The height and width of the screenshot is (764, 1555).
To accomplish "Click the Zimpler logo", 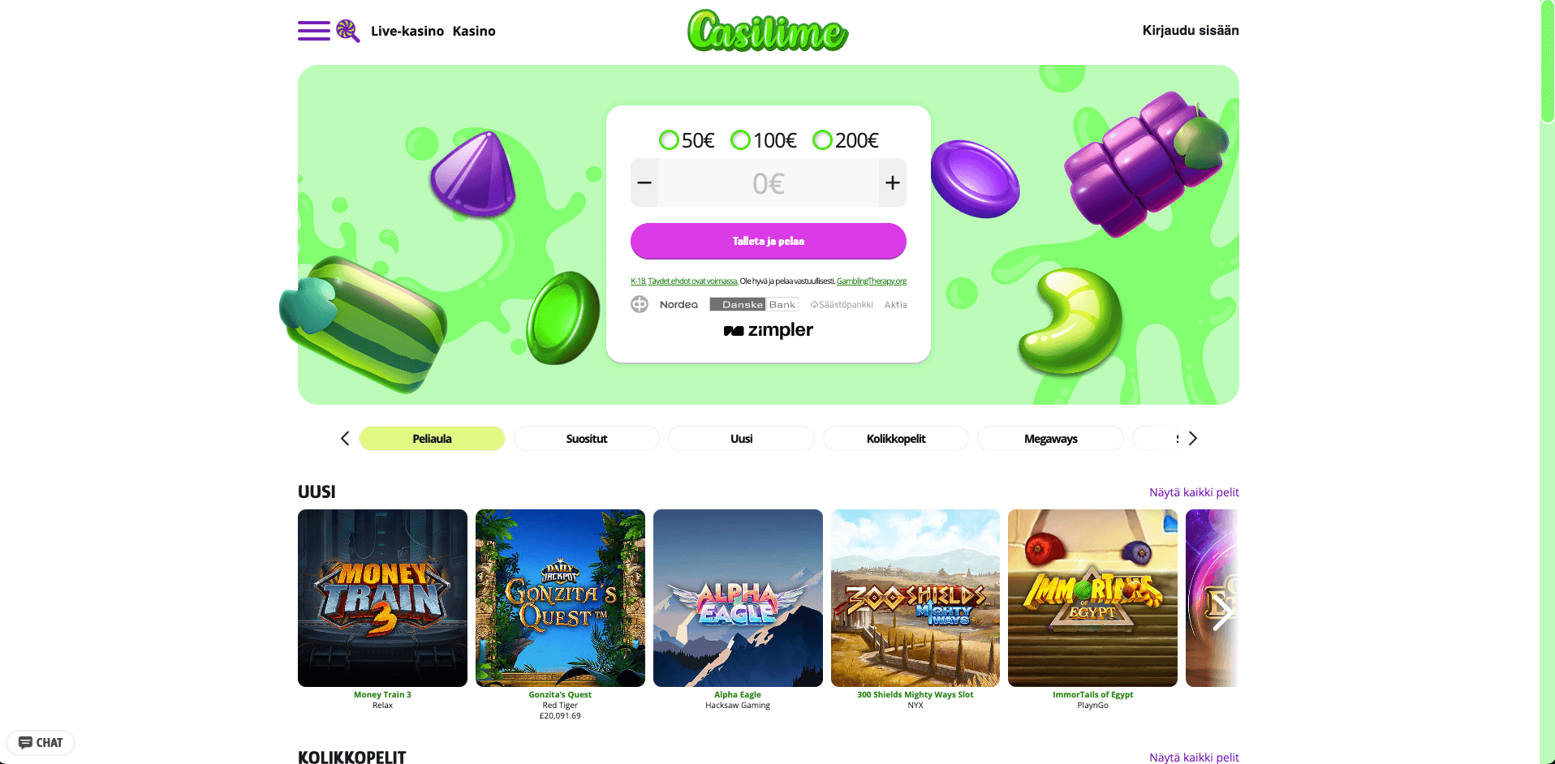I will pos(768,330).
